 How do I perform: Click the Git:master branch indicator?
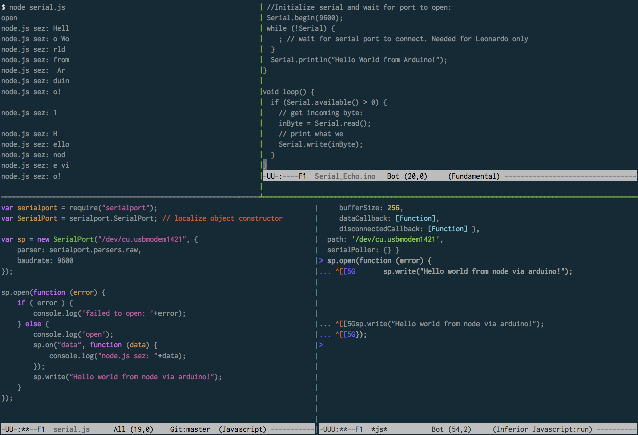click(190, 429)
